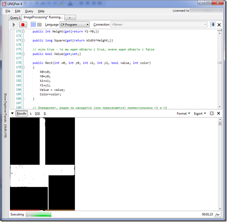The height and width of the screenshot is (222, 227).
Task: Click the Color=color; code line
Action: click(51, 94)
